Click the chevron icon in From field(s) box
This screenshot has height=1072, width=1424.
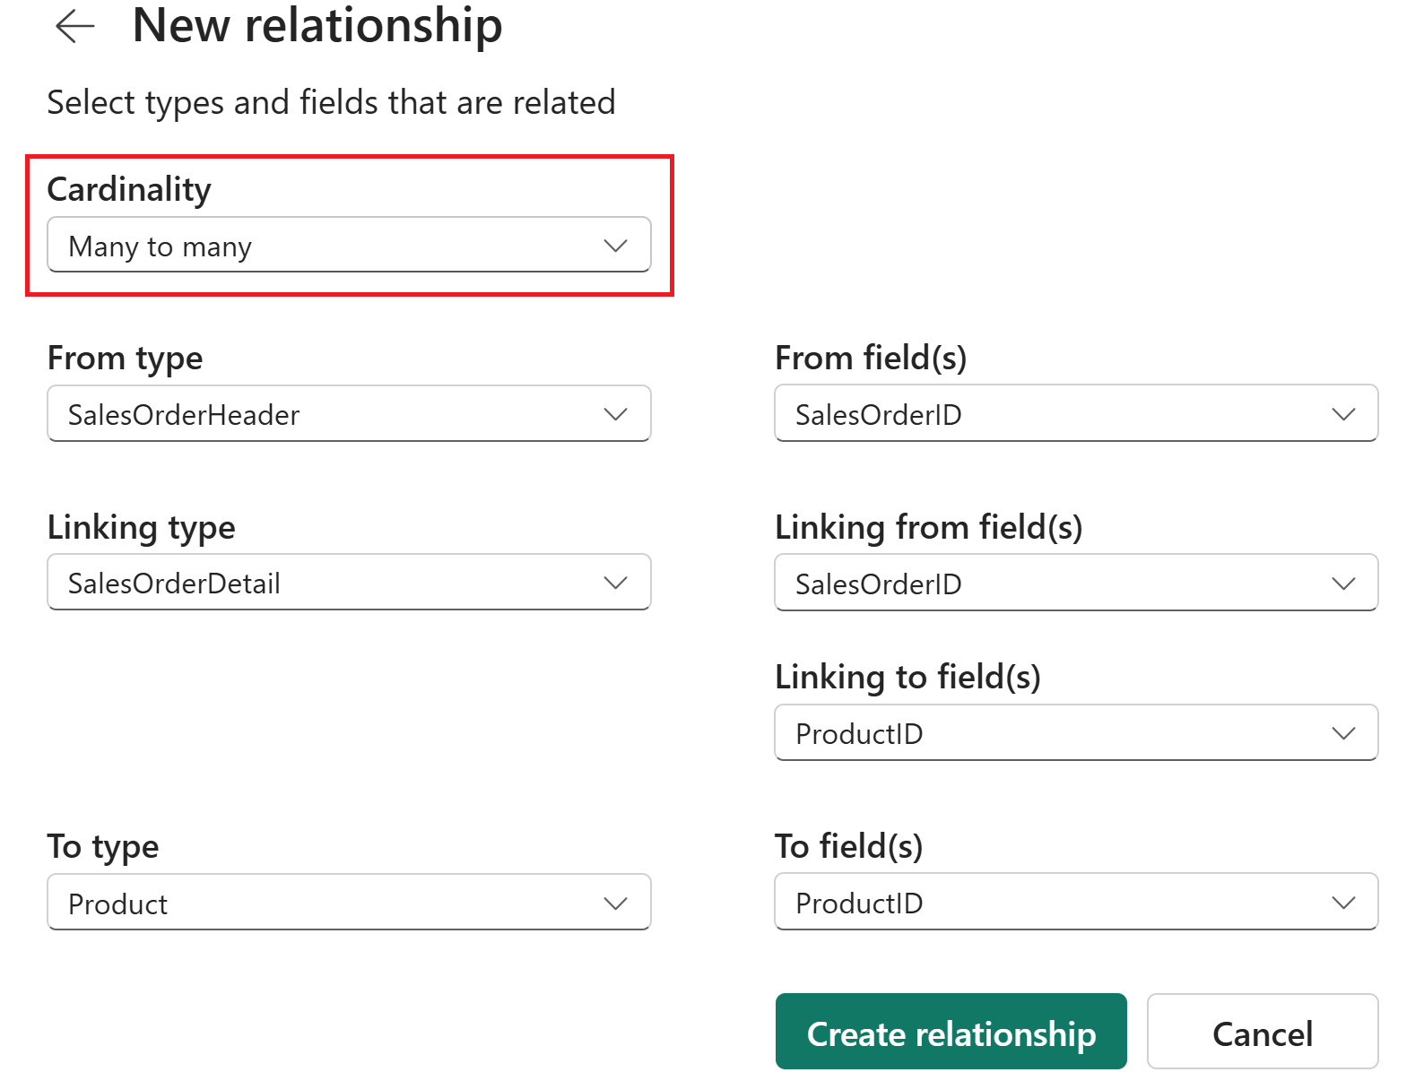1342,414
